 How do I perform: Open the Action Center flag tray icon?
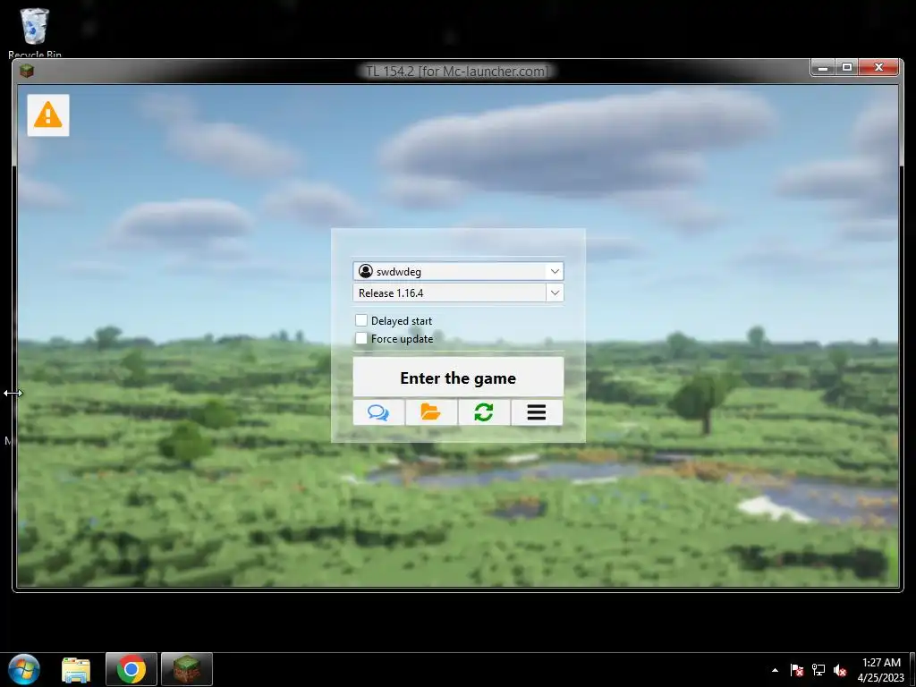[x=796, y=670]
